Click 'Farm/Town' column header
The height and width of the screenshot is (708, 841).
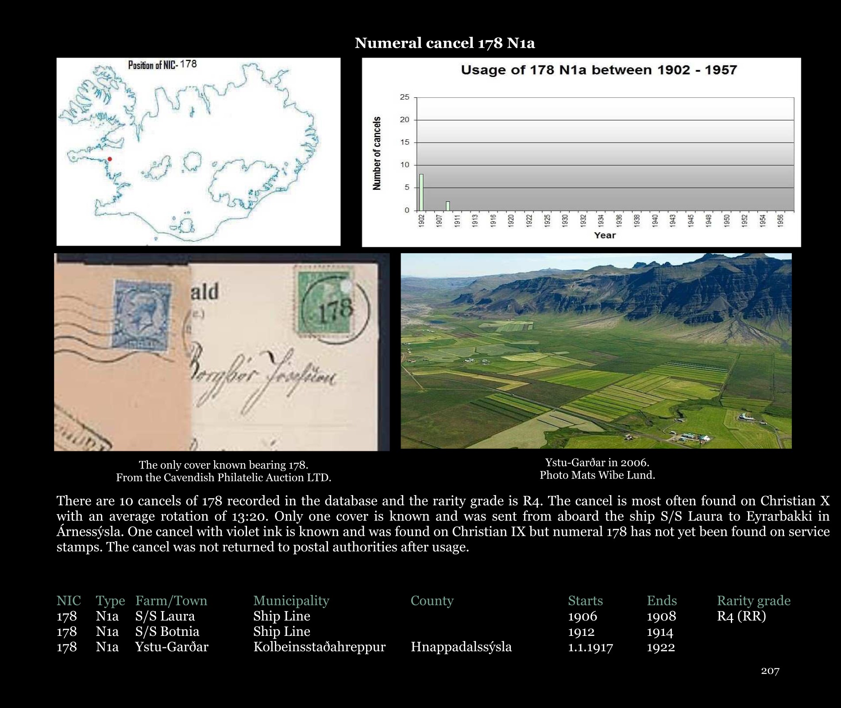pyautogui.click(x=171, y=600)
